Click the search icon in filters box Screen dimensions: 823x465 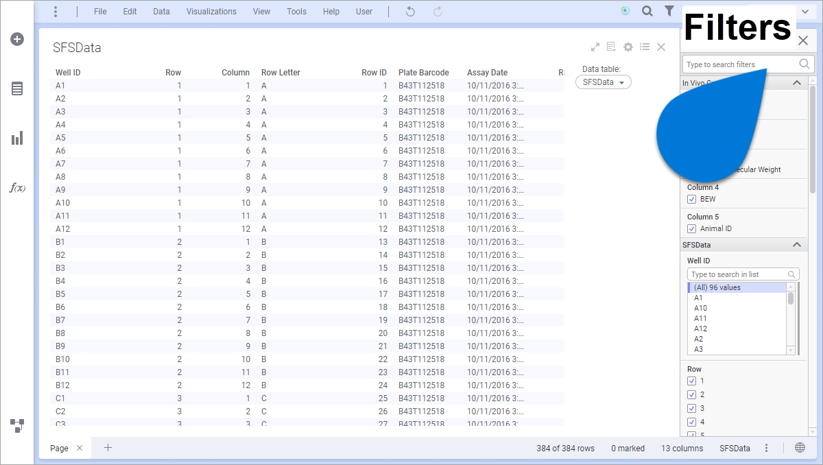click(804, 64)
